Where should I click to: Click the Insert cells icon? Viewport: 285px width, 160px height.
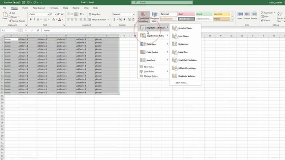pos(240,14)
